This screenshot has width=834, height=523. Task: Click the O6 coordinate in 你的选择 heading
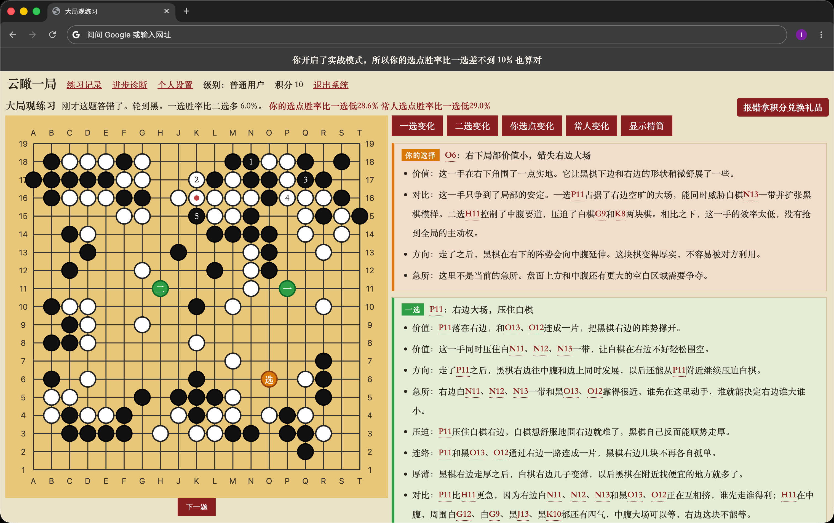point(450,155)
